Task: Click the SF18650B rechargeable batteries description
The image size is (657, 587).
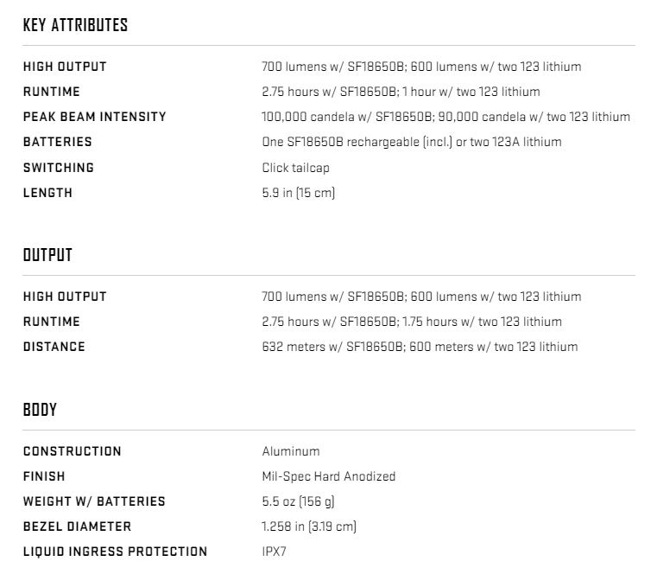Action: pyautogui.click(x=412, y=142)
